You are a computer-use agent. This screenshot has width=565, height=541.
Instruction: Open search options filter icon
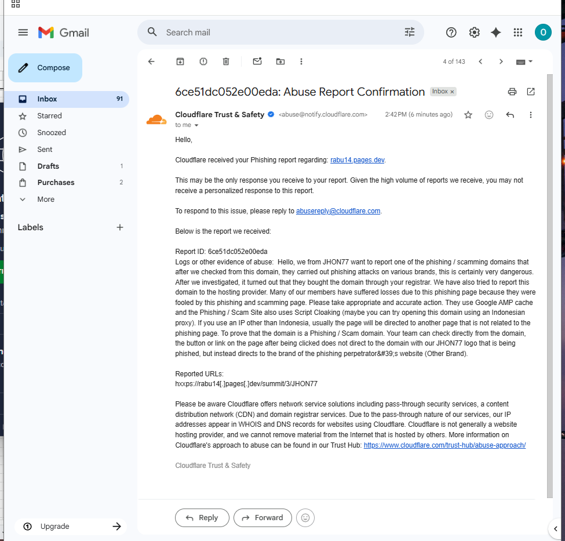pyautogui.click(x=410, y=32)
